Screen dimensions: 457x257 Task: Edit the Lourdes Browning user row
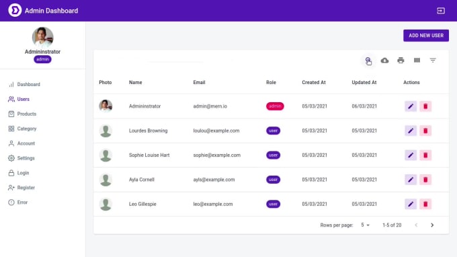click(x=411, y=131)
